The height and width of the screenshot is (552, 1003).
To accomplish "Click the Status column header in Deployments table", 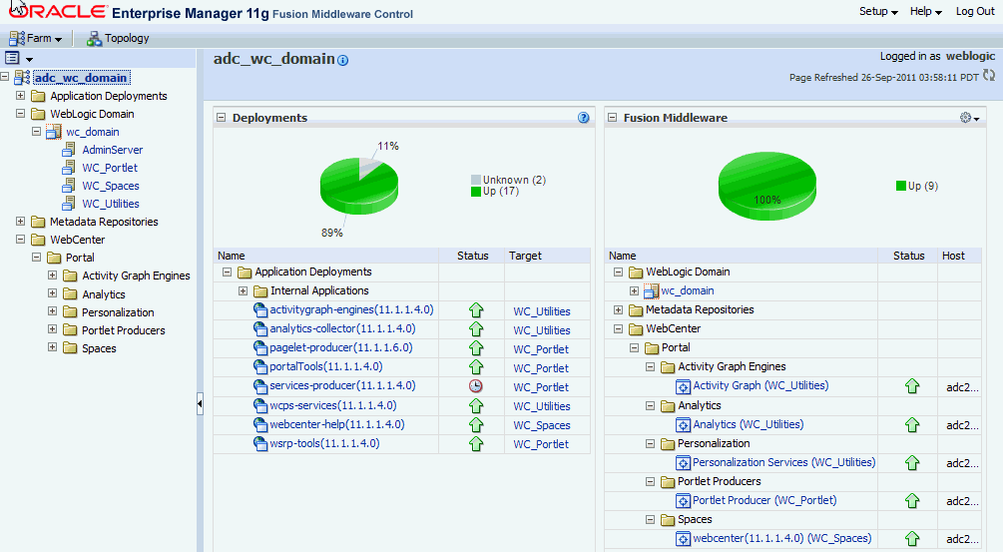I will pyautogui.click(x=473, y=256).
